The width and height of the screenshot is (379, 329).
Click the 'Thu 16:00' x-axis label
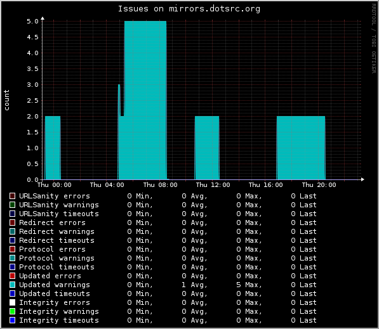265,185
